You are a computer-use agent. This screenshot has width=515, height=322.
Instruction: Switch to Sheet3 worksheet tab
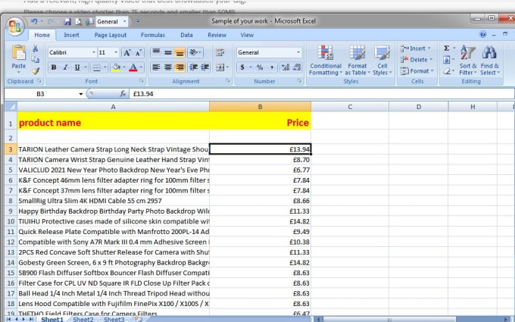[114, 319]
